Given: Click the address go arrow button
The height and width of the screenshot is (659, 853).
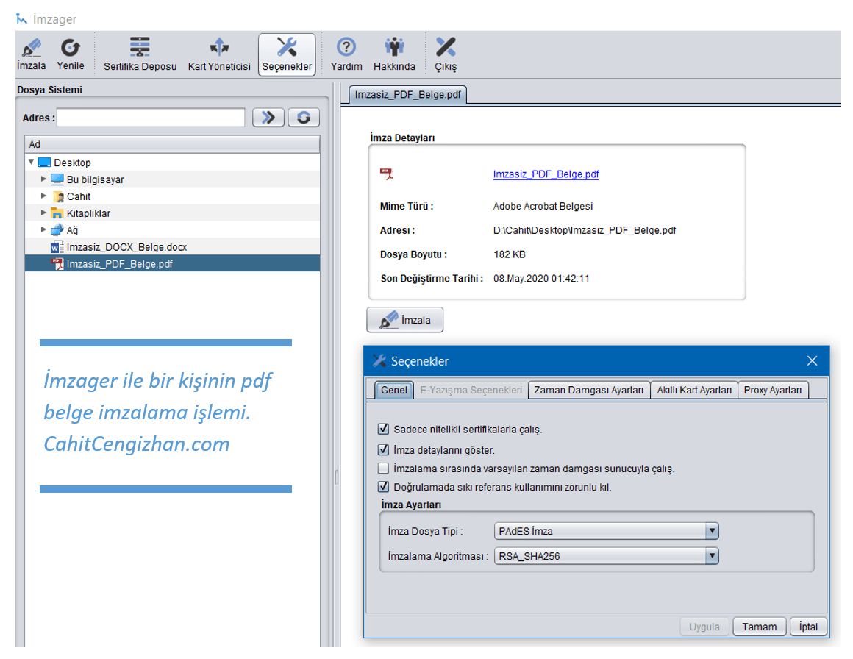Looking at the screenshot, I should (x=268, y=118).
